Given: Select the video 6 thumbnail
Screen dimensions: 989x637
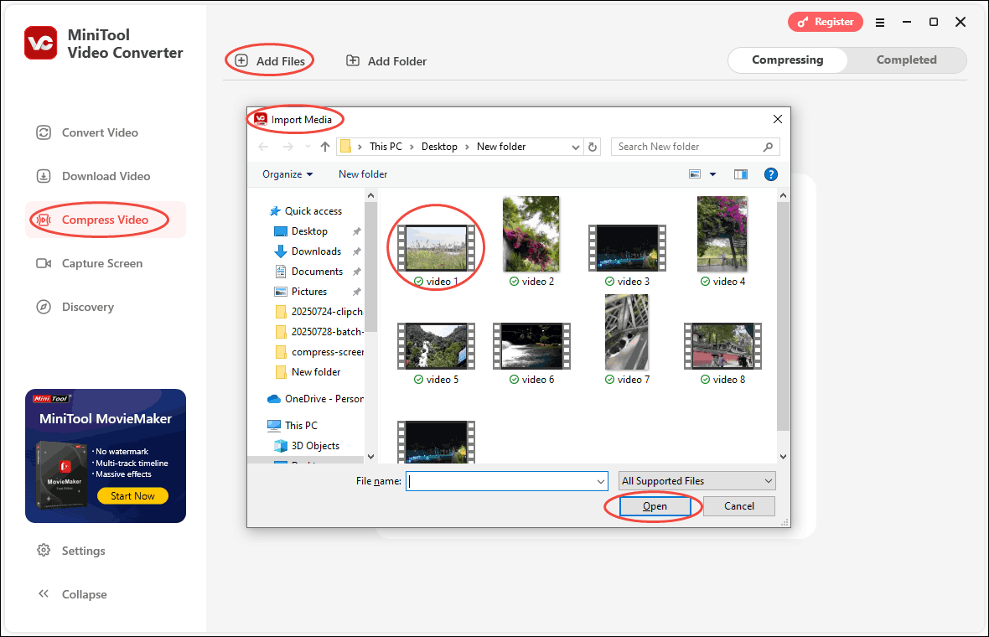Looking at the screenshot, I should pos(531,346).
